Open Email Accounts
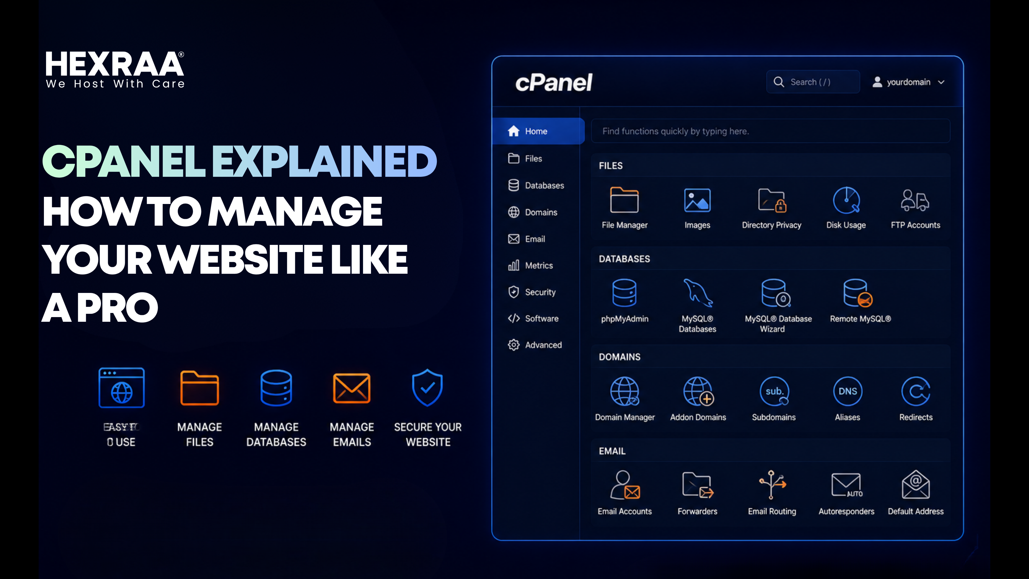Viewport: 1029px width, 579px height. tap(625, 485)
